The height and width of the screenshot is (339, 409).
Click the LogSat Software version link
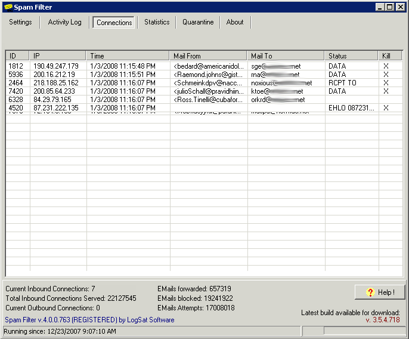[x=90, y=320]
